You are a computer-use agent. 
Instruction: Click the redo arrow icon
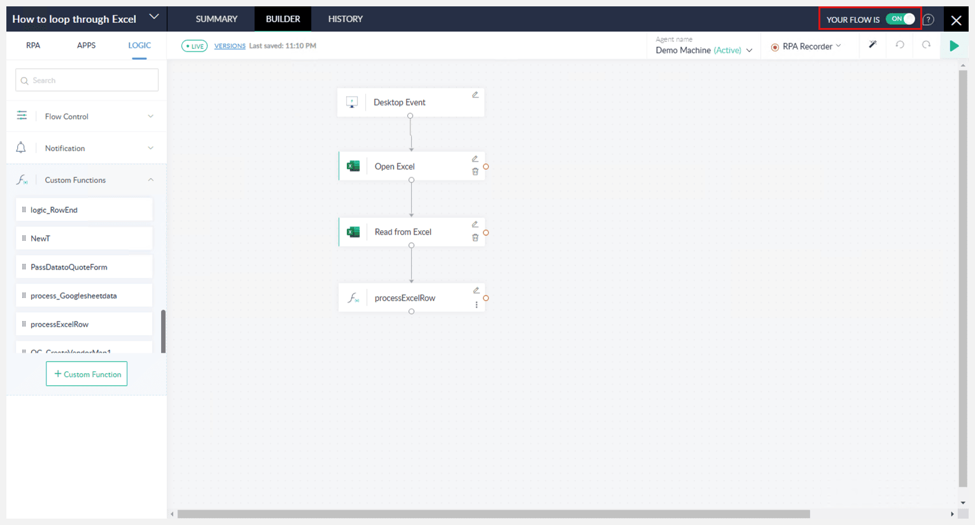pos(927,44)
